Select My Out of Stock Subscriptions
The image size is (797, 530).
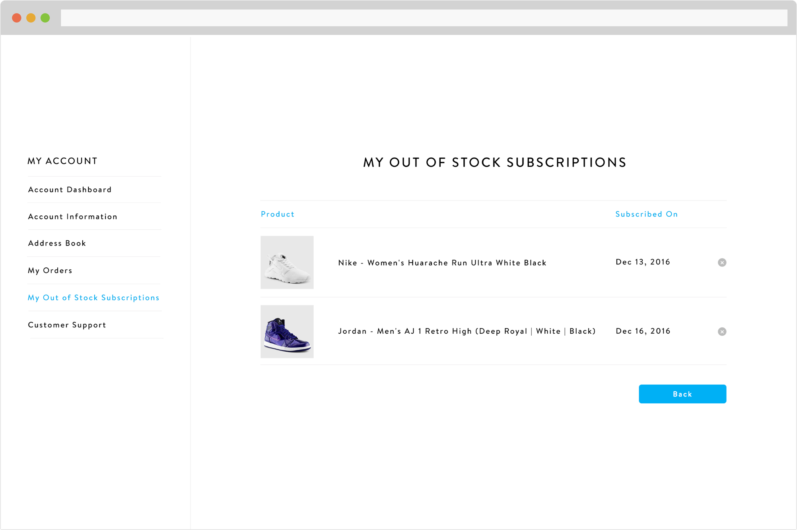[93, 298]
